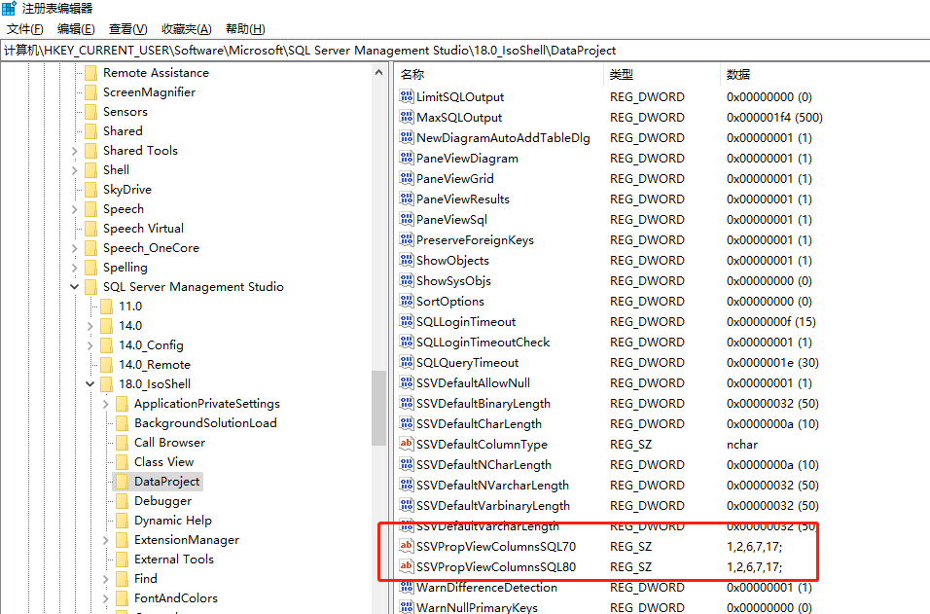Click the WarnDifferenceDetection value icon
The image size is (930, 614).
[x=407, y=588]
